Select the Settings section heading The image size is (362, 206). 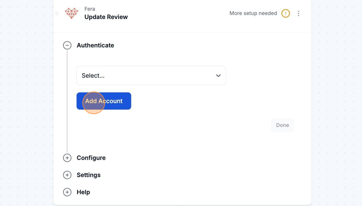point(89,175)
